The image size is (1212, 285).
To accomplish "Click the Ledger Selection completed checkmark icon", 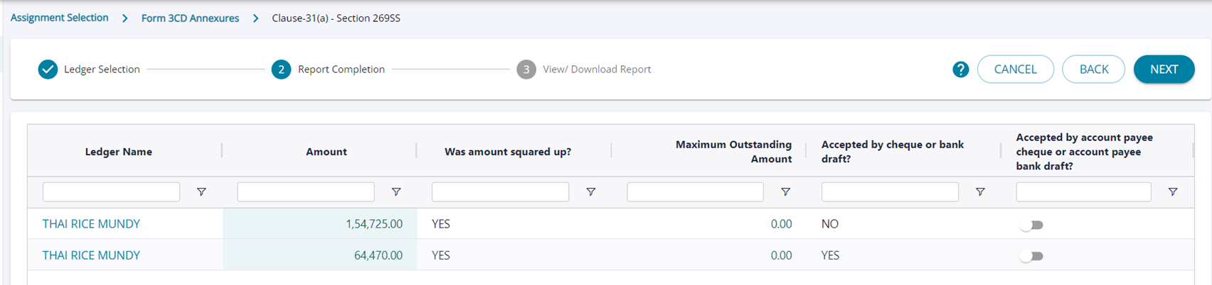I will [x=48, y=69].
